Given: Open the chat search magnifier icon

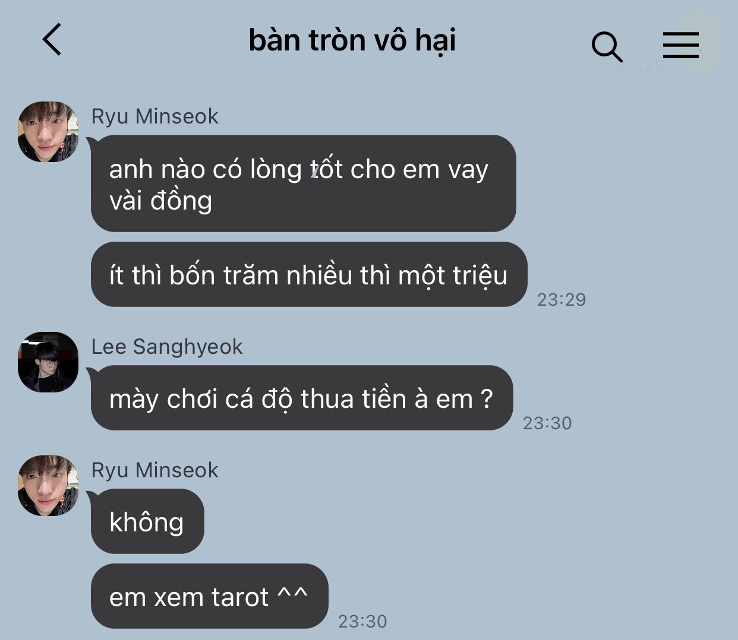Looking at the screenshot, I should pos(607,47).
